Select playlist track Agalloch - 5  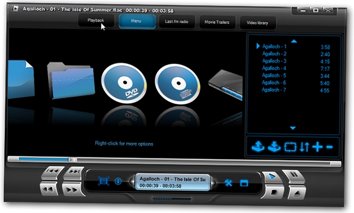click(296, 76)
